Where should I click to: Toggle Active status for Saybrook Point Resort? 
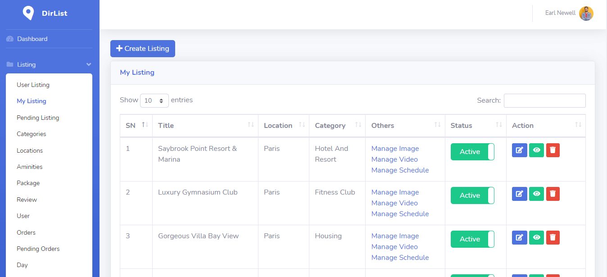coord(472,152)
